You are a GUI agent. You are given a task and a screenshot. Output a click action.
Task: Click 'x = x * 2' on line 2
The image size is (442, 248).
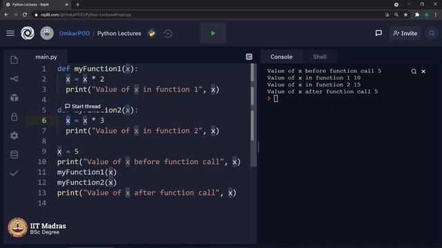[85, 79]
